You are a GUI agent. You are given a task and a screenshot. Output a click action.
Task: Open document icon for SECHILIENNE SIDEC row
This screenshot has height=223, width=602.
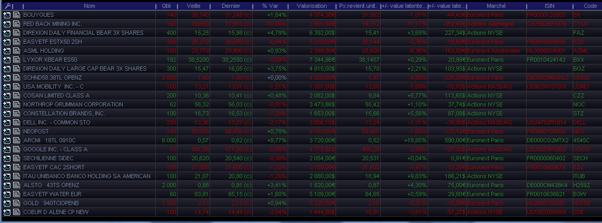16,158
